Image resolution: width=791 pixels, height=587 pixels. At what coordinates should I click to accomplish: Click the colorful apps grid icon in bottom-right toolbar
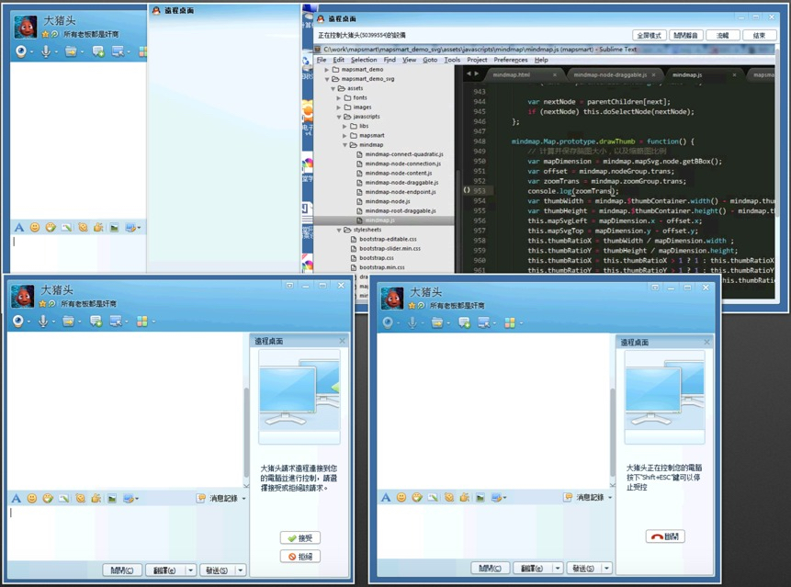pos(510,322)
